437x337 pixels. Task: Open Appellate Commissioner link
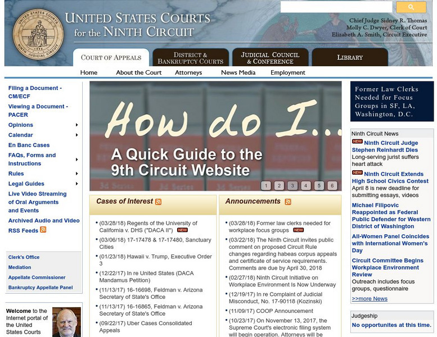37,277
